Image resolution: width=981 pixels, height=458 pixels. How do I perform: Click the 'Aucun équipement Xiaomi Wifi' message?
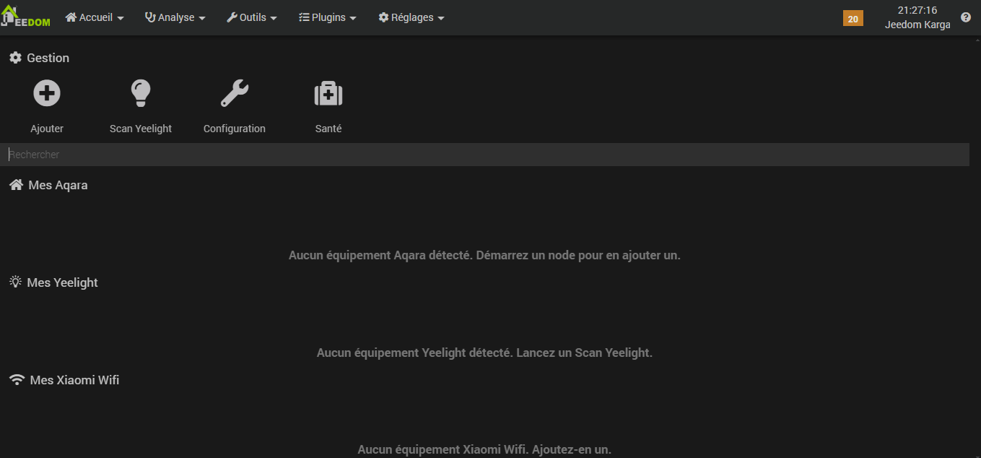click(484, 449)
